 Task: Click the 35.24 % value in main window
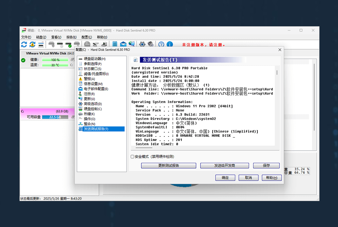[x=302, y=169]
